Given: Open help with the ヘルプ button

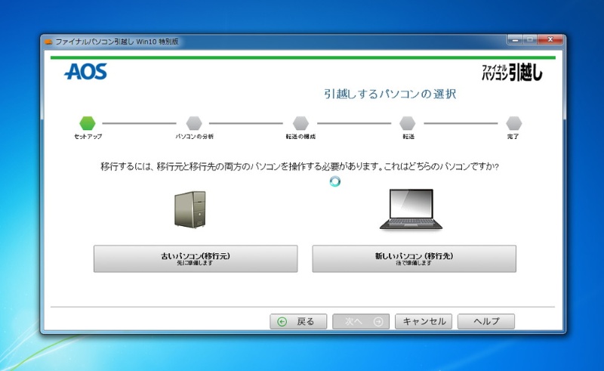Looking at the screenshot, I should coord(485,321).
